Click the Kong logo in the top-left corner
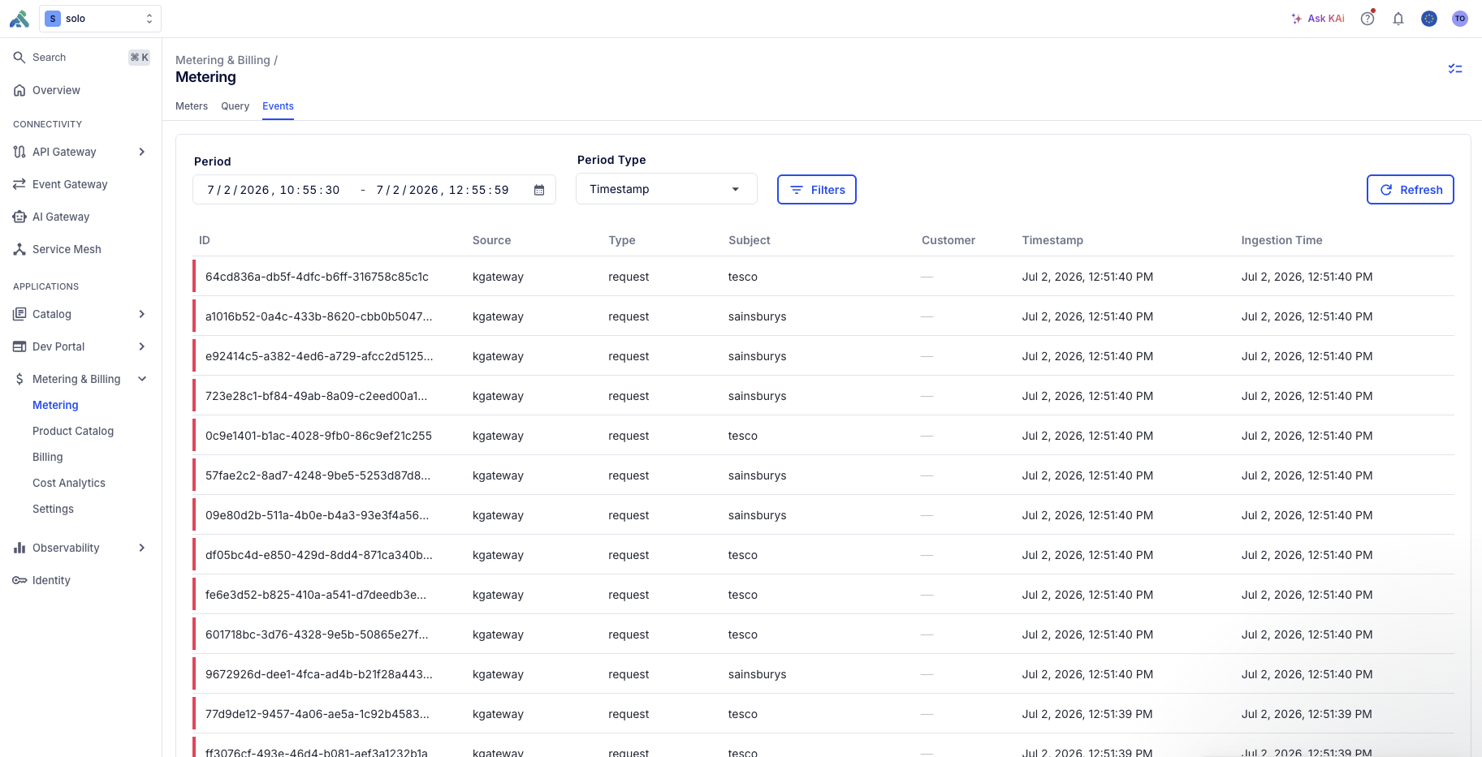This screenshot has height=757, width=1482. (19, 19)
